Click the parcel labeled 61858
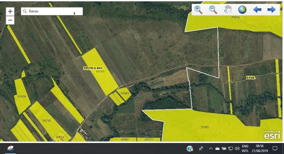This screenshot has height=154, width=284. (21, 96)
